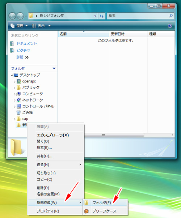Click the folder icon in address bar
The width and height of the screenshot is (181, 218).
coord(31,16)
